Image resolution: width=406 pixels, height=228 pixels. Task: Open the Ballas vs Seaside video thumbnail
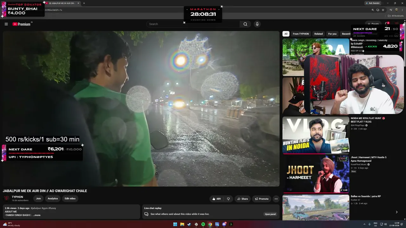(316, 207)
